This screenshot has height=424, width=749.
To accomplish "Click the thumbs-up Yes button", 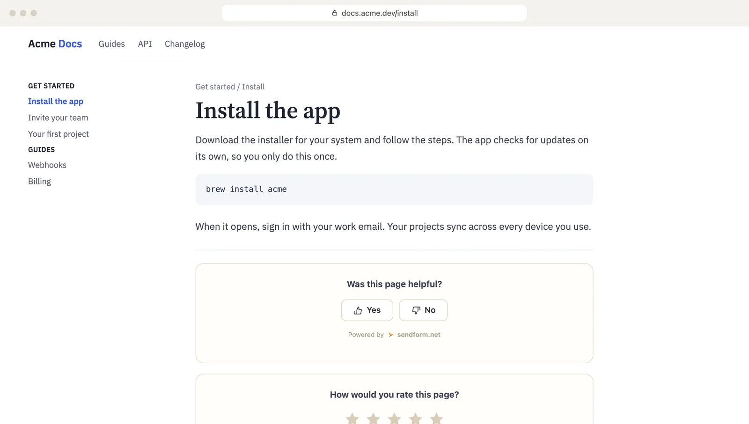I will [x=367, y=310].
